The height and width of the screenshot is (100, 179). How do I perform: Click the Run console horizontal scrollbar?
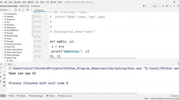click(73, 93)
